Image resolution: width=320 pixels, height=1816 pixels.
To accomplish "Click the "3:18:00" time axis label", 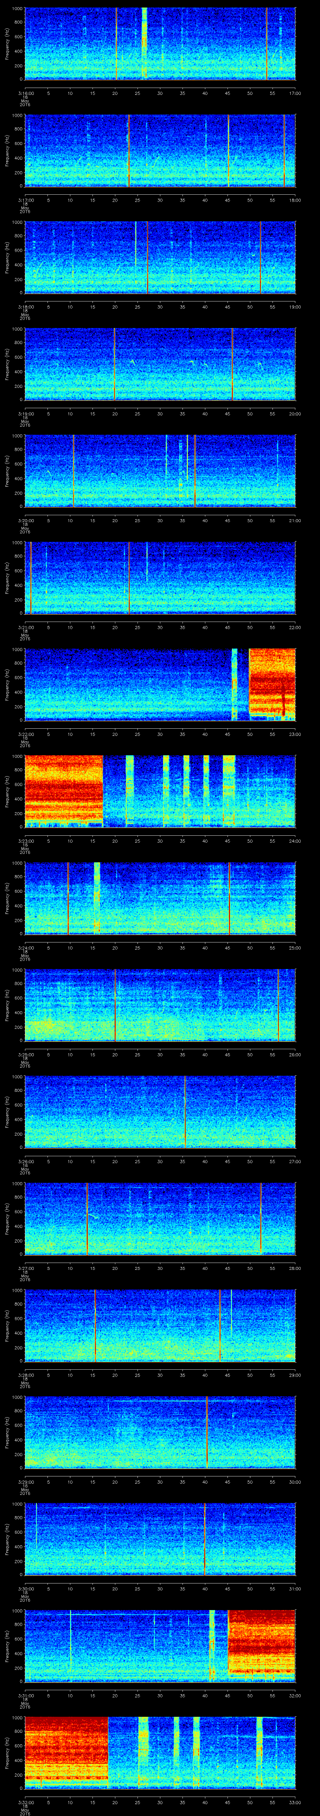I will pyautogui.click(x=26, y=306).
